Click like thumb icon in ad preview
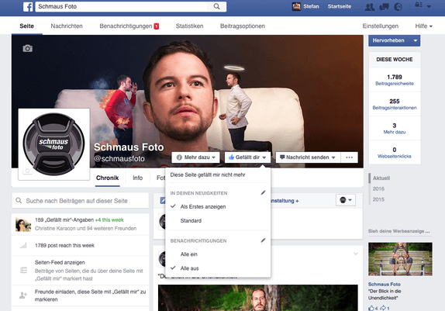The height and width of the screenshot is (311, 445). pos(371,308)
